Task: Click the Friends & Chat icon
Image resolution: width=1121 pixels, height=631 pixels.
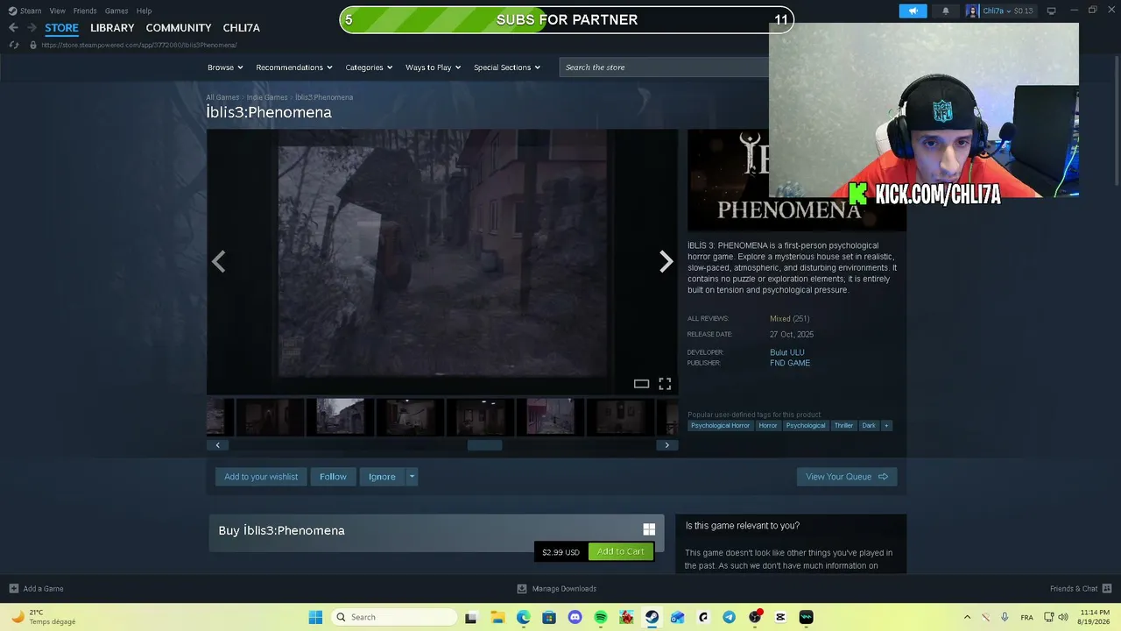Action: click(x=1107, y=588)
